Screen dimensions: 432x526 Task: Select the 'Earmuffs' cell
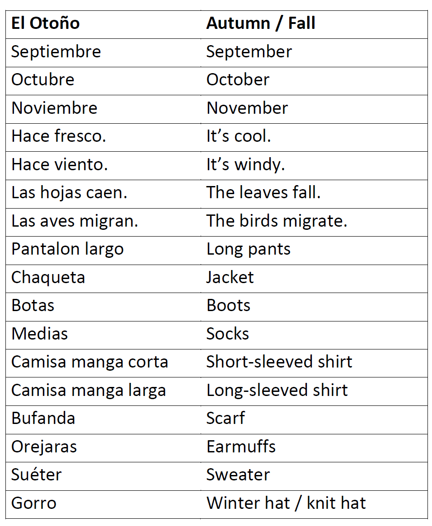click(x=241, y=447)
